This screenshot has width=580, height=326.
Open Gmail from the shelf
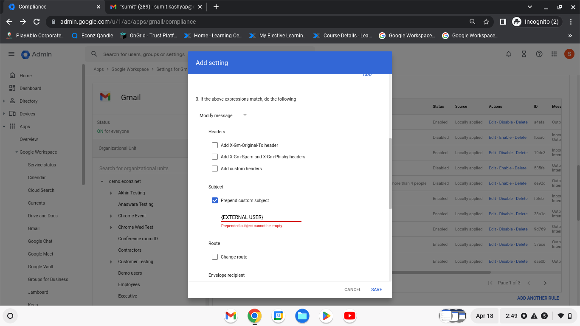(231, 316)
